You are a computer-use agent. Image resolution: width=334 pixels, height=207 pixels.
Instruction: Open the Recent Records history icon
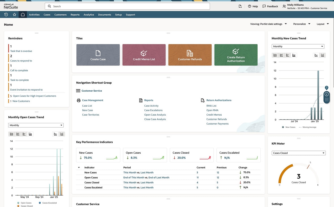click(x=6, y=15)
